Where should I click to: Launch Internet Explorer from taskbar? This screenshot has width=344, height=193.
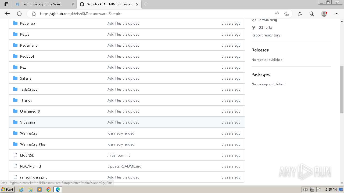[x=21, y=190]
